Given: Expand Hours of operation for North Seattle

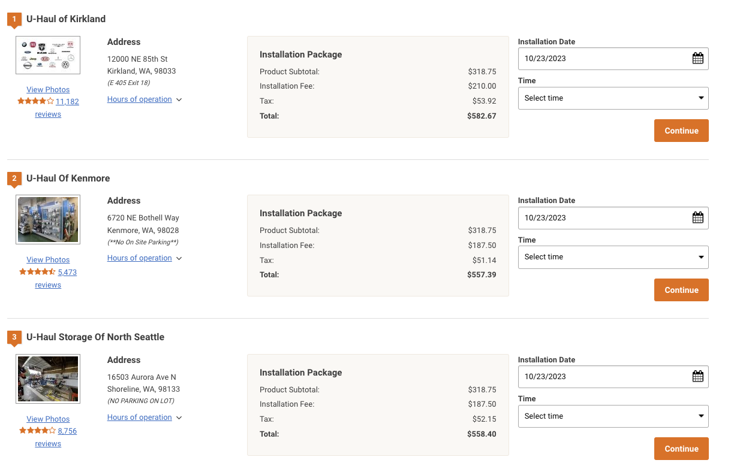Looking at the screenshot, I should pyautogui.click(x=145, y=417).
